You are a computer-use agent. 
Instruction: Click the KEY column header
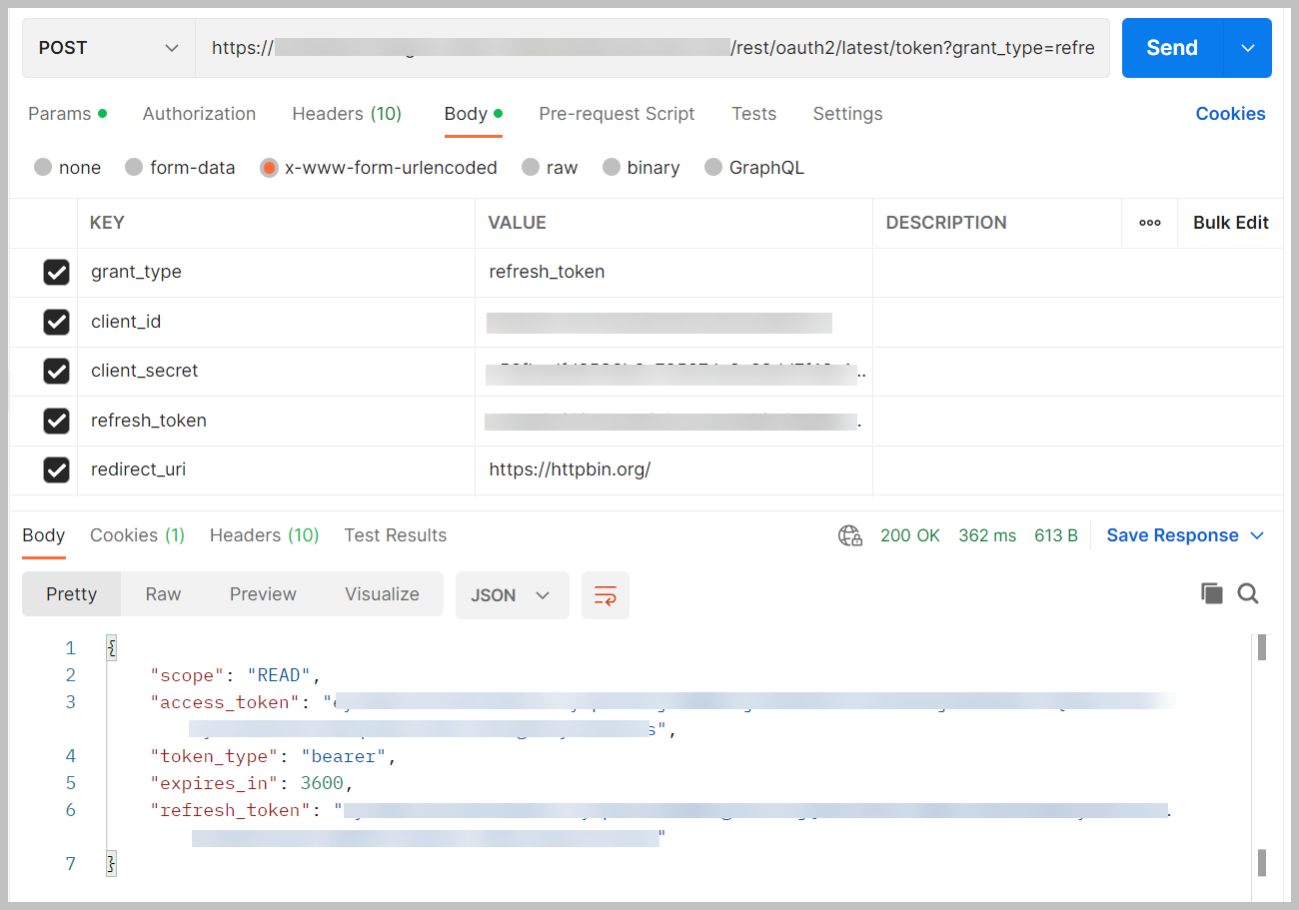pyautogui.click(x=107, y=223)
